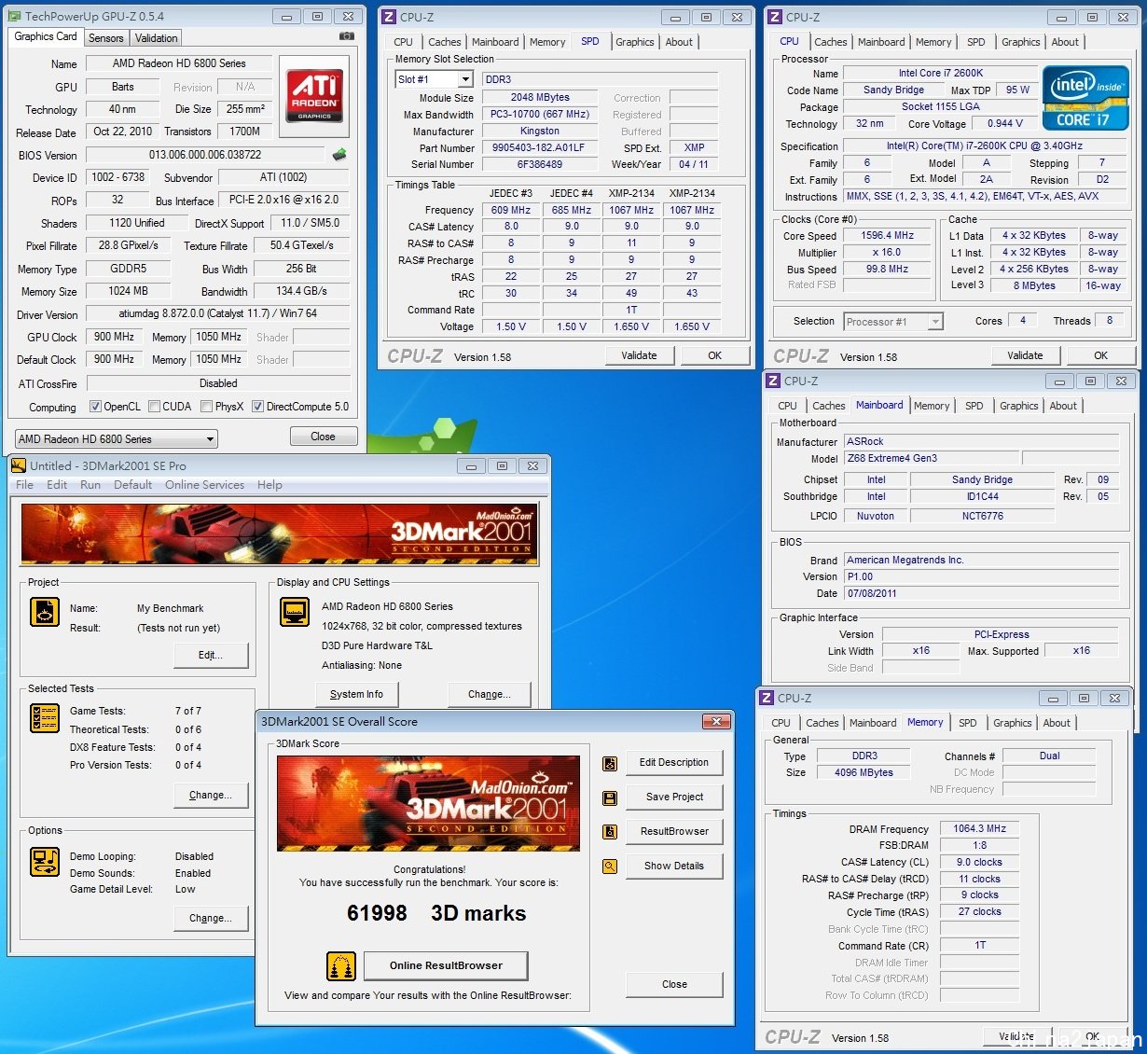Click the 3DMark2001 banner in the main window

(279, 534)
